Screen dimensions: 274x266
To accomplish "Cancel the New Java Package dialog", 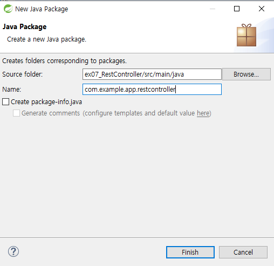I will coord(243,252).
